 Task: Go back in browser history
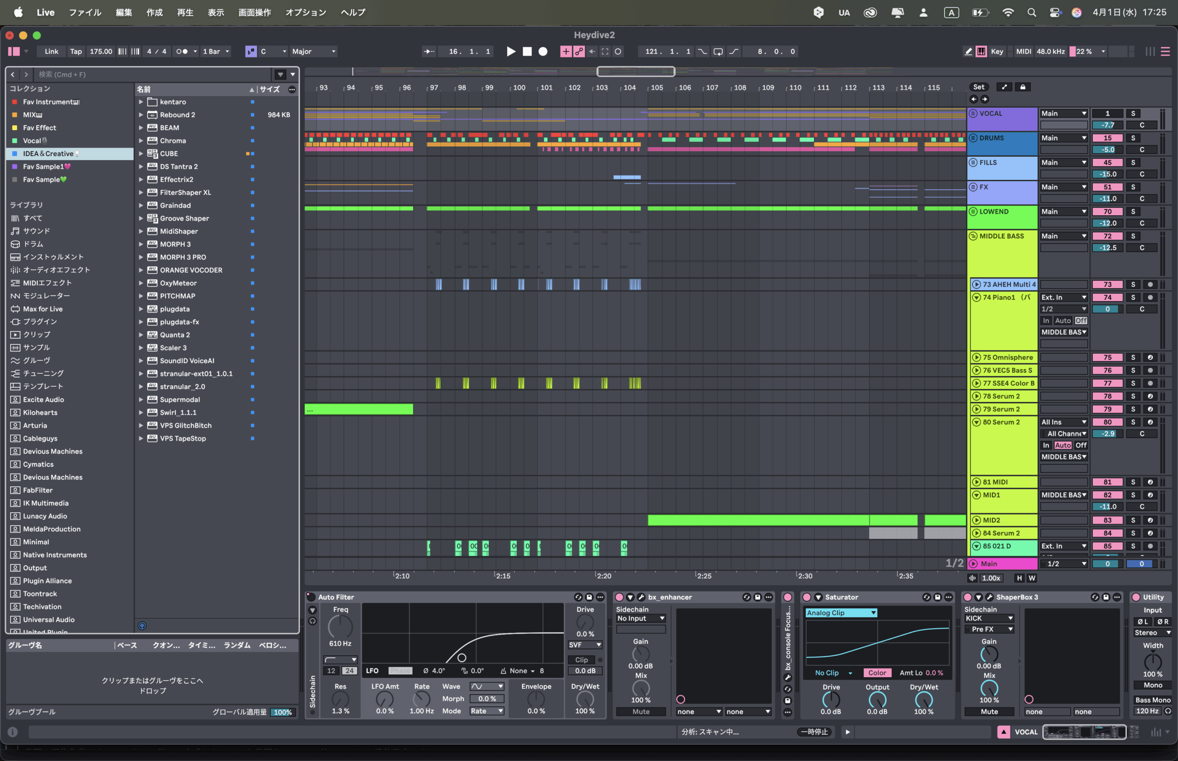13,74
